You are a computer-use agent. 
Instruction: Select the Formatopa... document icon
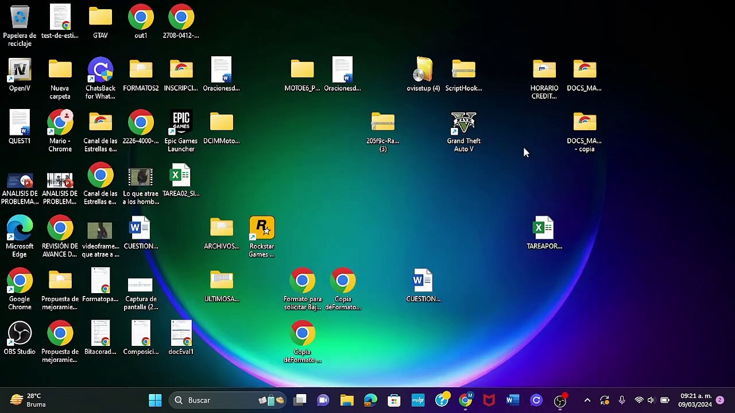pyautogui.click(x=100, y=286)
